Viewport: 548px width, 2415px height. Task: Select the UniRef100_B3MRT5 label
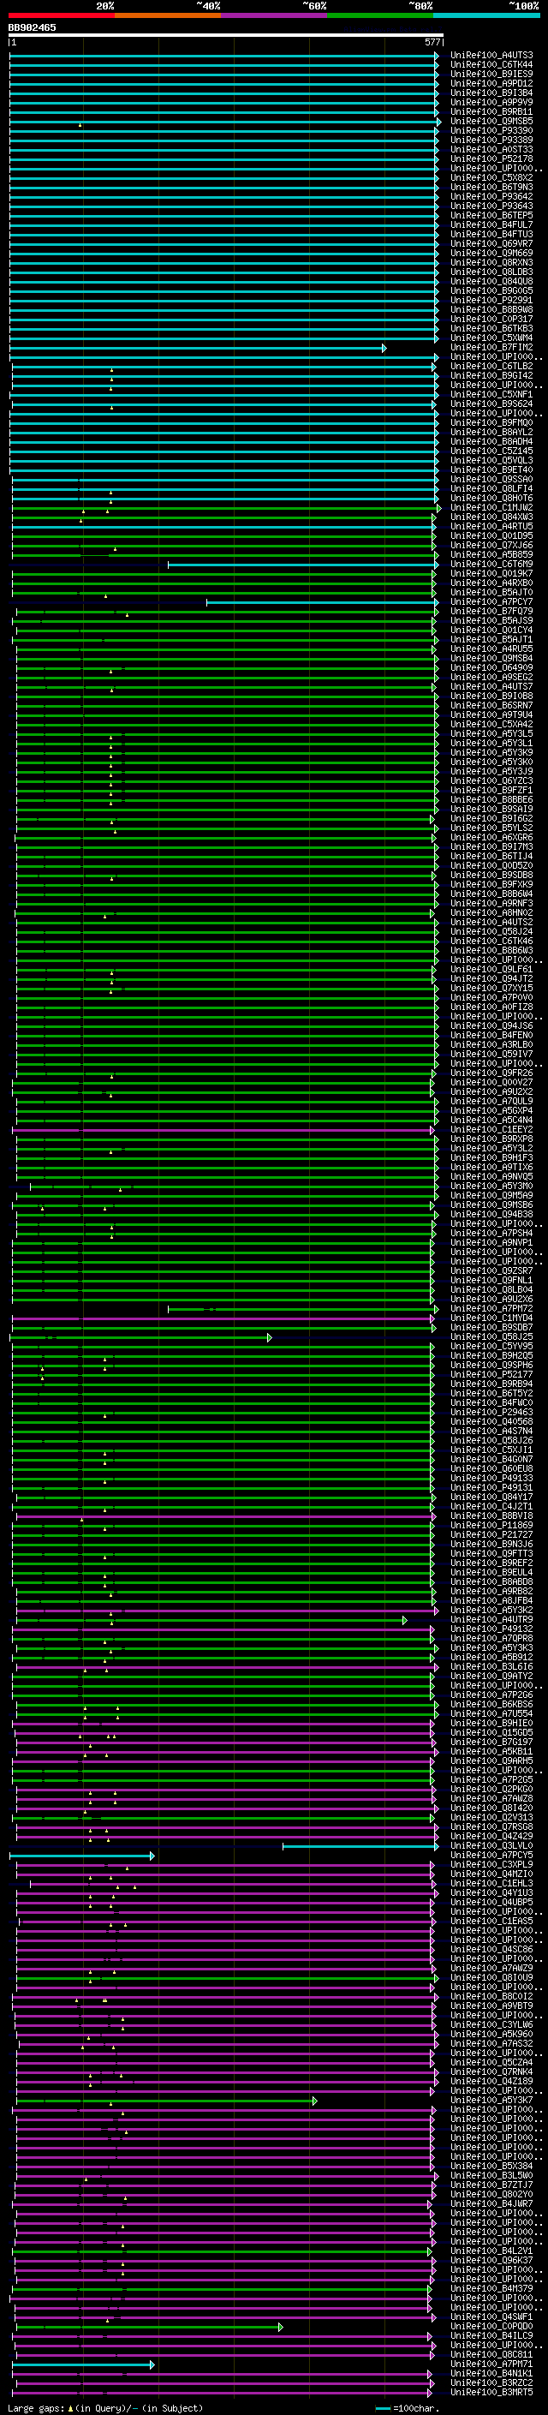(491, 2392)
